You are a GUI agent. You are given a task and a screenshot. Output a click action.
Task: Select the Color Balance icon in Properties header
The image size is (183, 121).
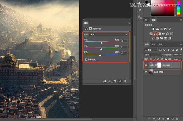86,28
